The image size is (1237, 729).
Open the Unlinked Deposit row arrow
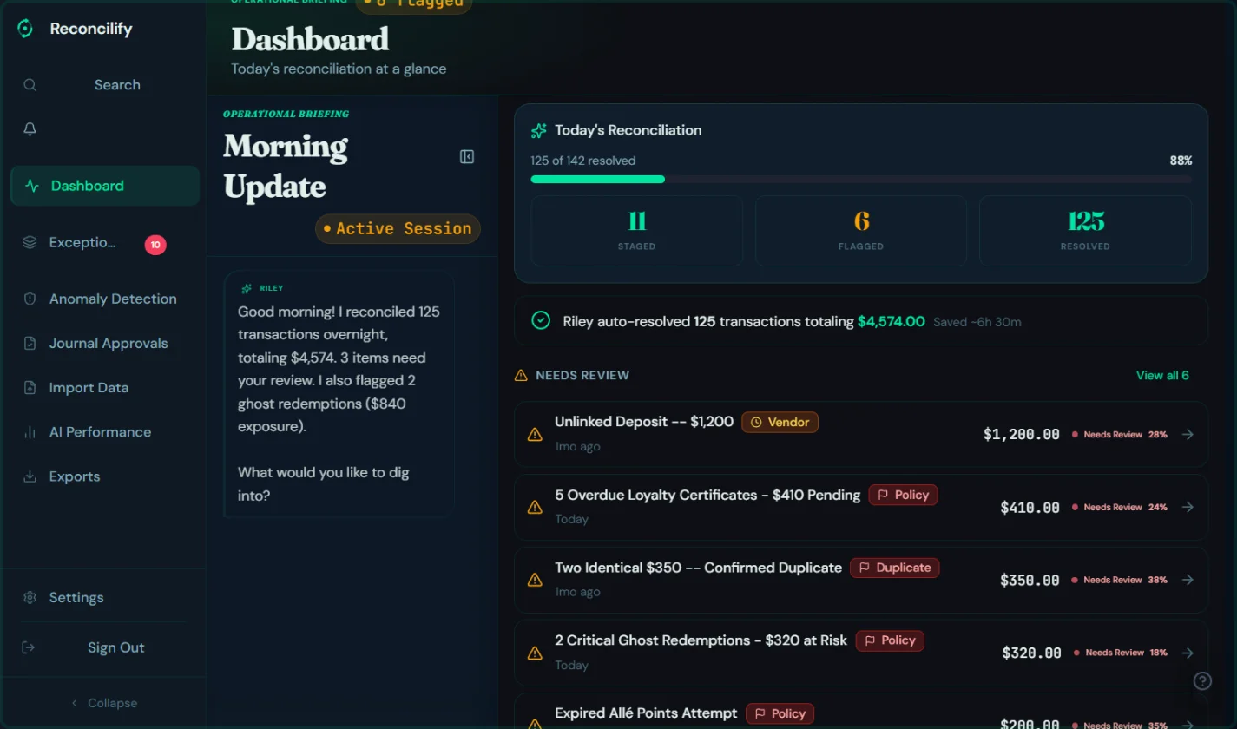tap(1188, 434)
